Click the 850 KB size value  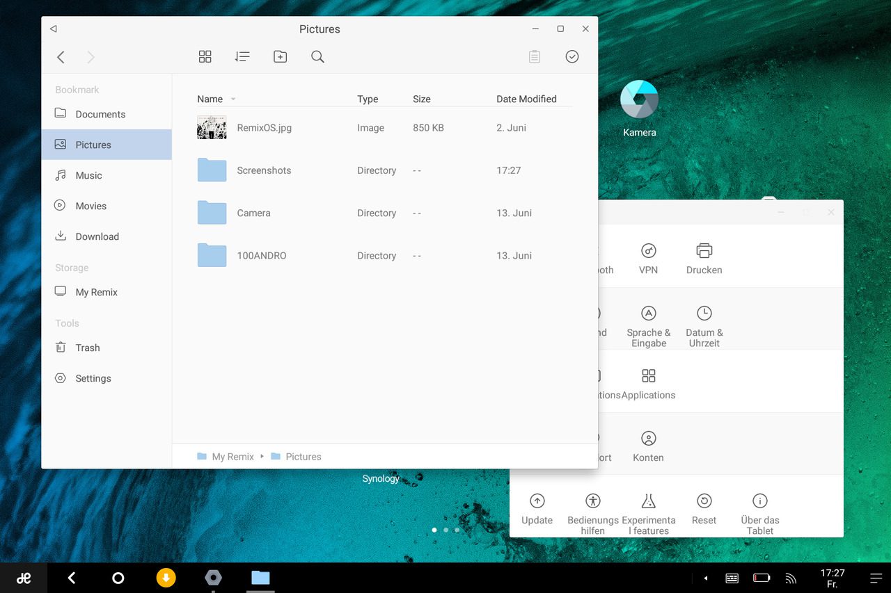pyautogui.click(x=428, y=128)
